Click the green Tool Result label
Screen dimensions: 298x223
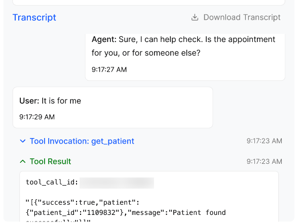(50, 162)
